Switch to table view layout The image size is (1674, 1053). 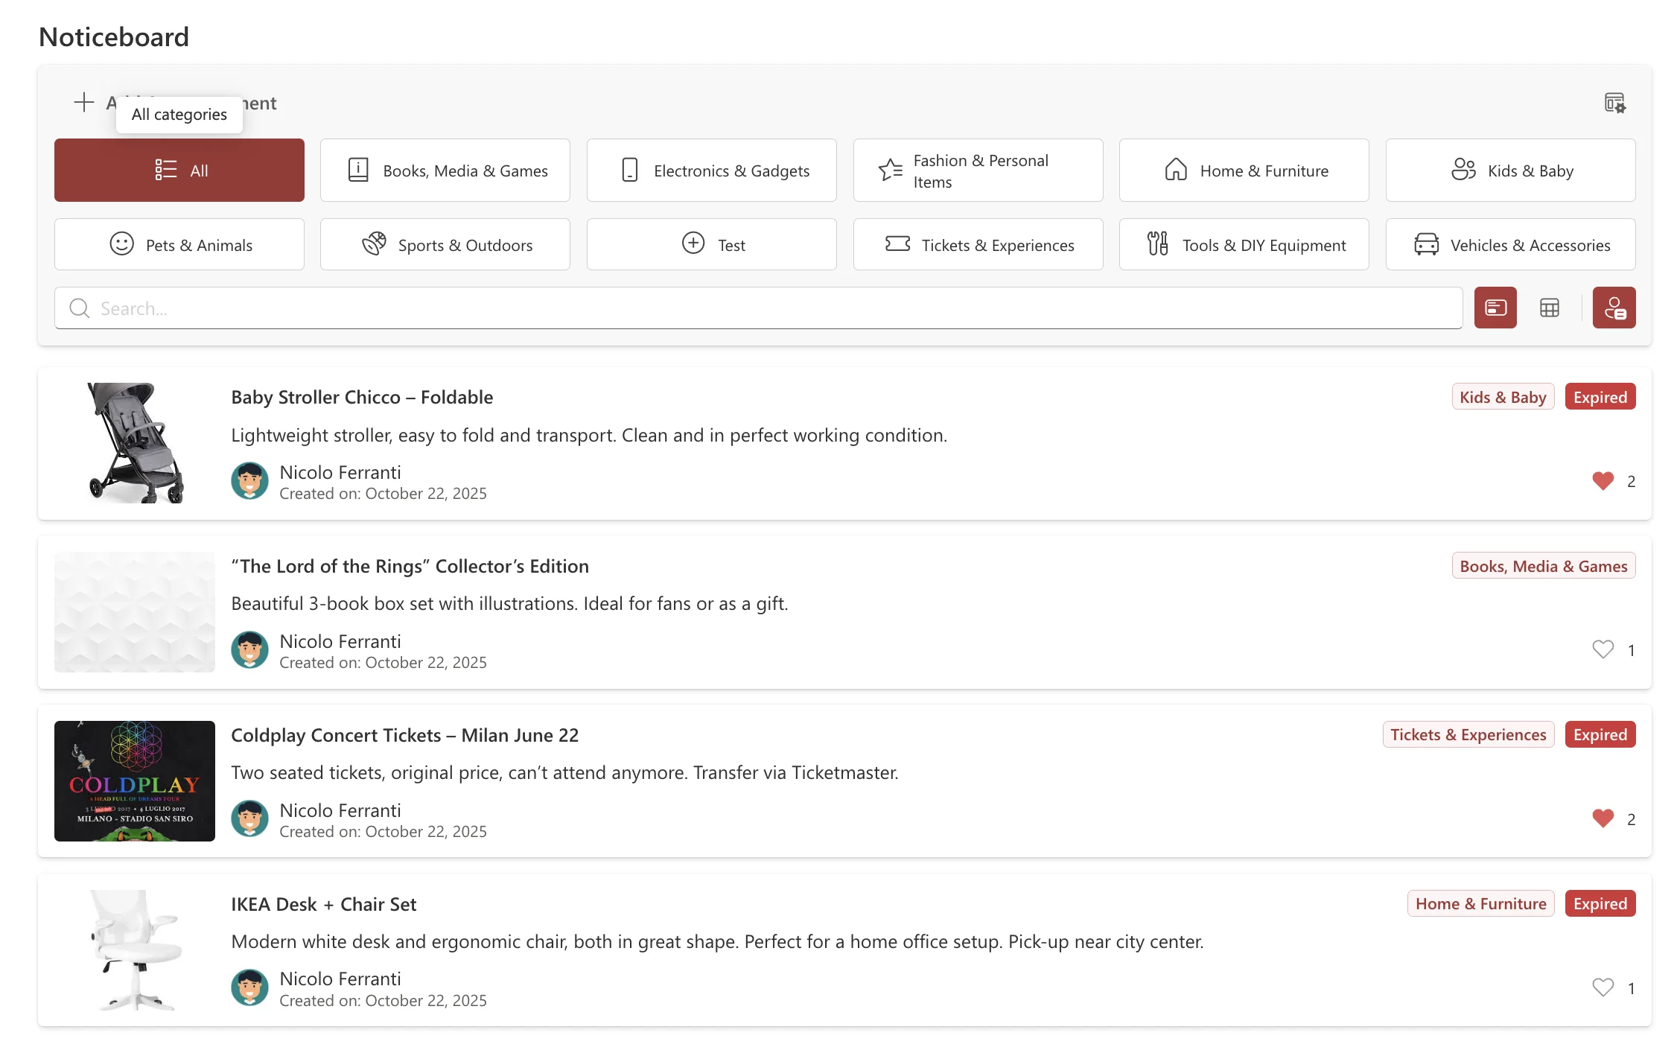click(x=1550, y=308)
